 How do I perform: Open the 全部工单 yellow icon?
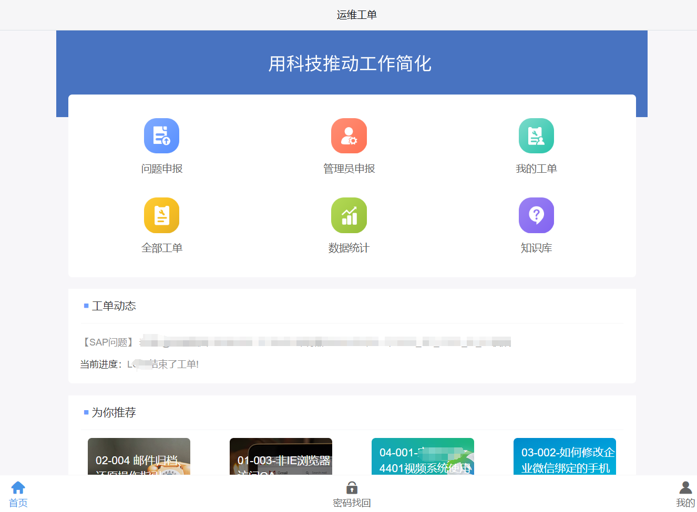161,215
